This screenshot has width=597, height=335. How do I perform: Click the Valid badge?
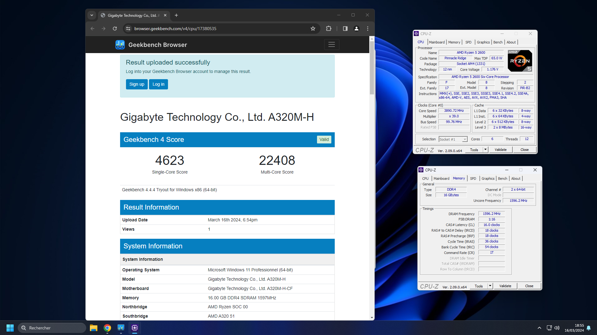point(324,139)
